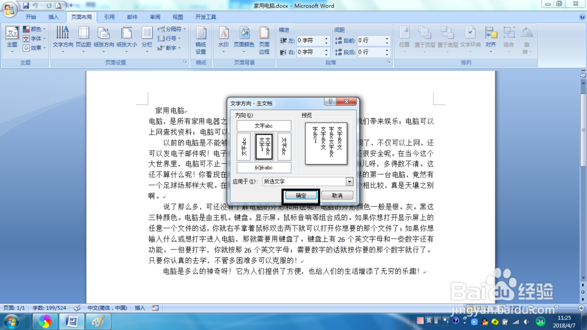This screenshot has height=330, width=587.
Task: Open the Themes gallery
Action: 12,39
